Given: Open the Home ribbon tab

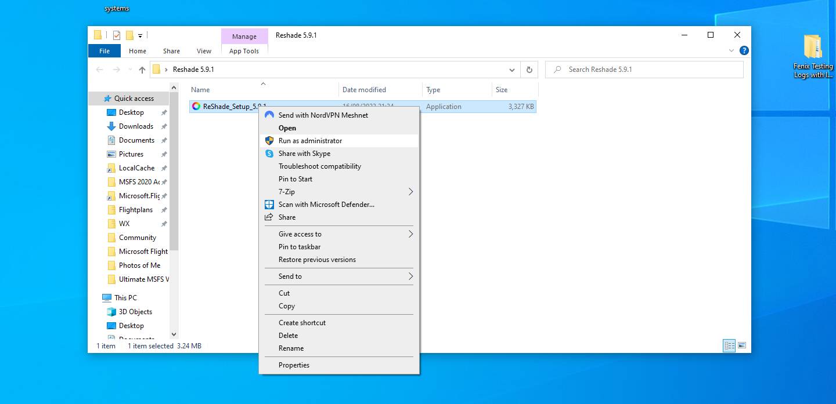Looking at the screenshot, I should coord(138,51).
